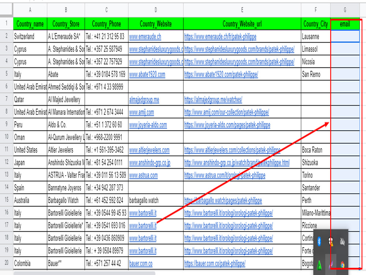Screen dimensions: 366x275
Task: Select the San Remo city cell
Action: [x=315, y=74]
